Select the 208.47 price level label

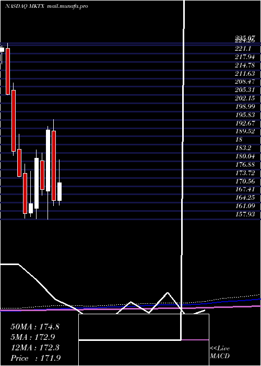click(245, 82)
